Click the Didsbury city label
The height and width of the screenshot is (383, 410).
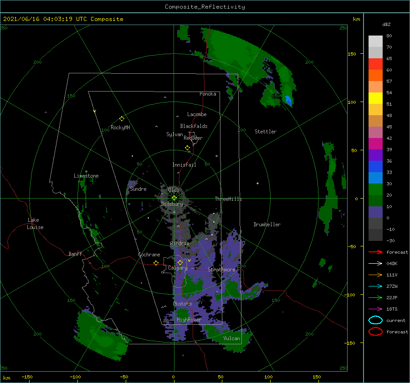[x=172, y=204]
